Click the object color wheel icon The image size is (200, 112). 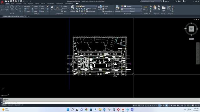point(122,6)
